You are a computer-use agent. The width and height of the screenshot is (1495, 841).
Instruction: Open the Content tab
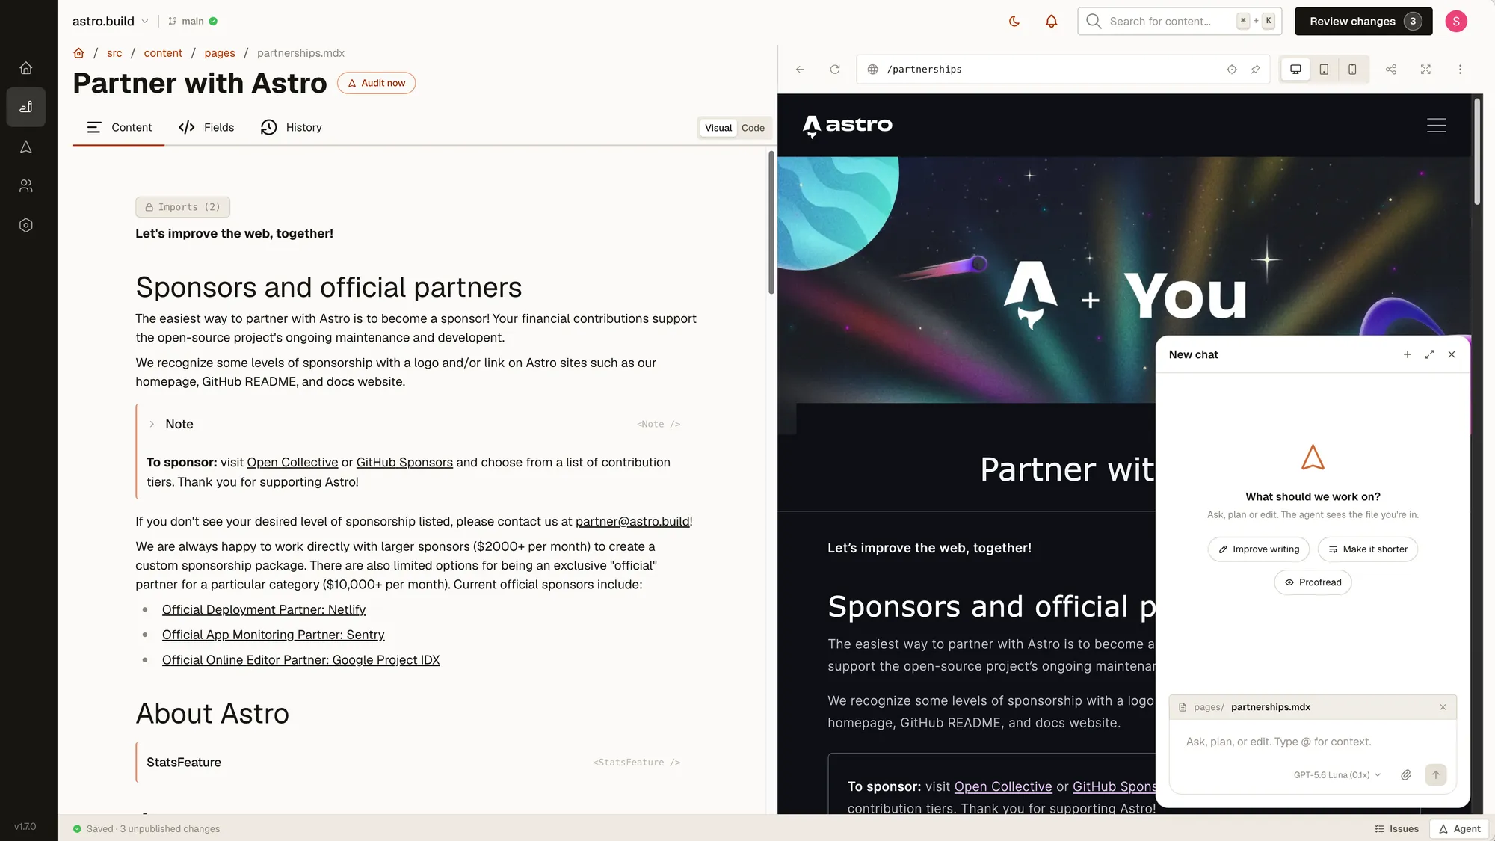click(x=119, y=128)
